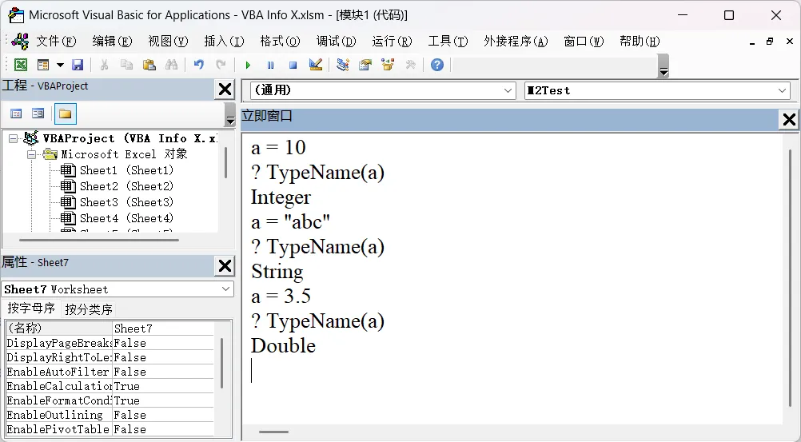Click the EnablePivotTable property row
801x442 pixels.
(x=110, y=429)
